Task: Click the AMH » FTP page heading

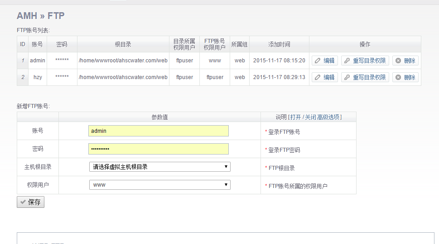Action: tap(41, 16)
